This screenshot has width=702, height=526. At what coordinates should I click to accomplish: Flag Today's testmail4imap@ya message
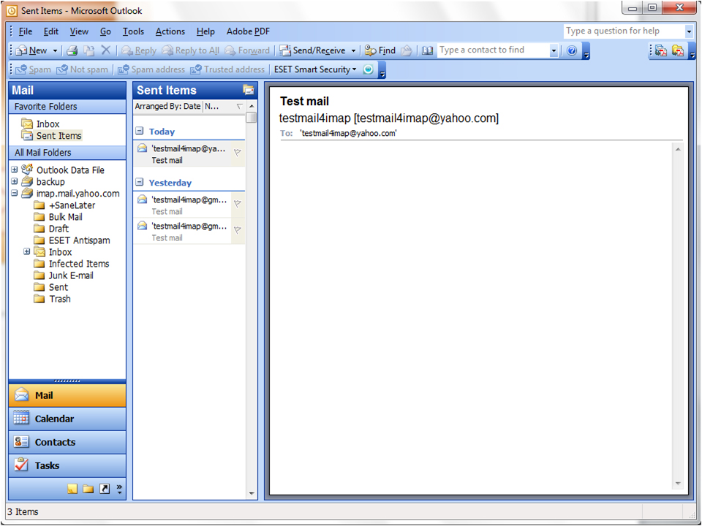coord(238,153)
